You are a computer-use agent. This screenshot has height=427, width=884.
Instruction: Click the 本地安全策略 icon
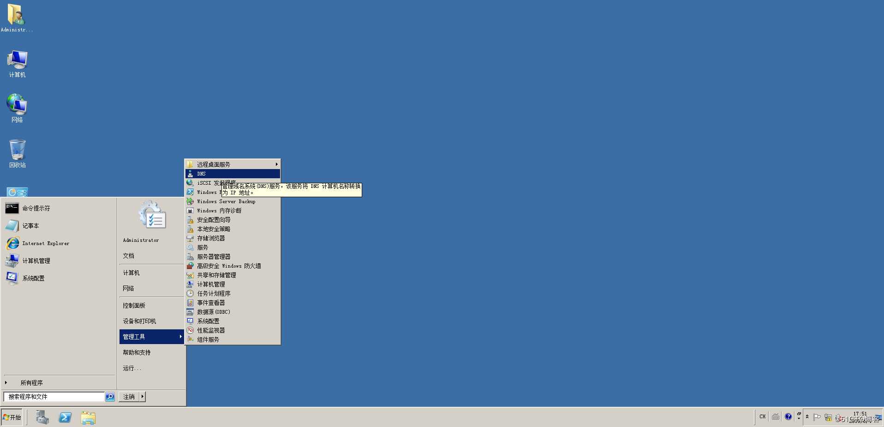coord(190,229)
